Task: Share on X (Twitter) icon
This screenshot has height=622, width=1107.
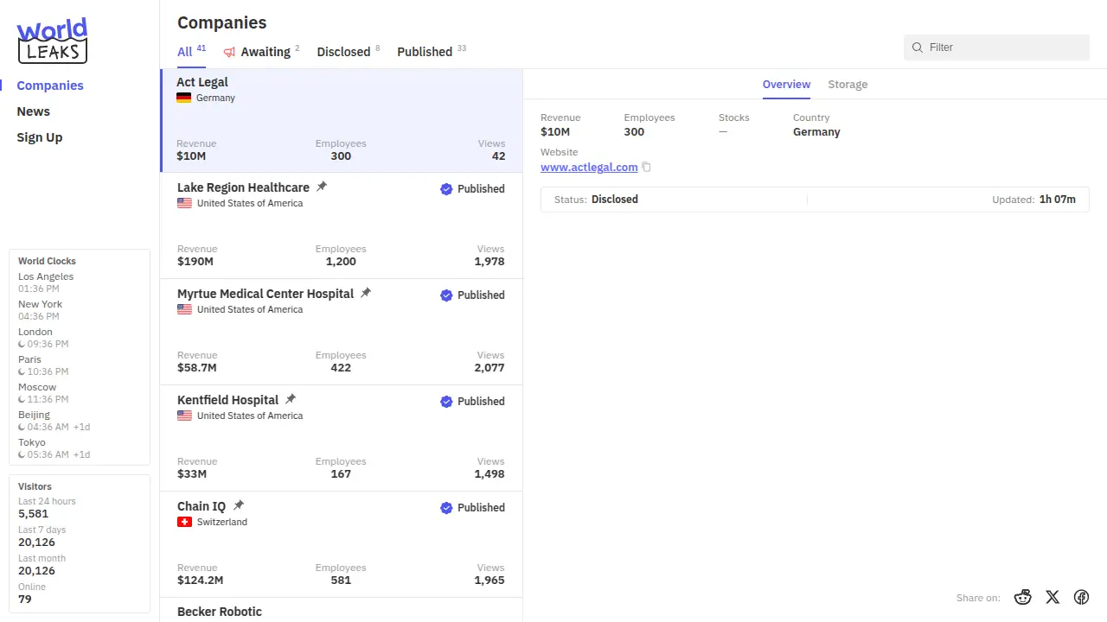Action: [x=1052, y=597]
